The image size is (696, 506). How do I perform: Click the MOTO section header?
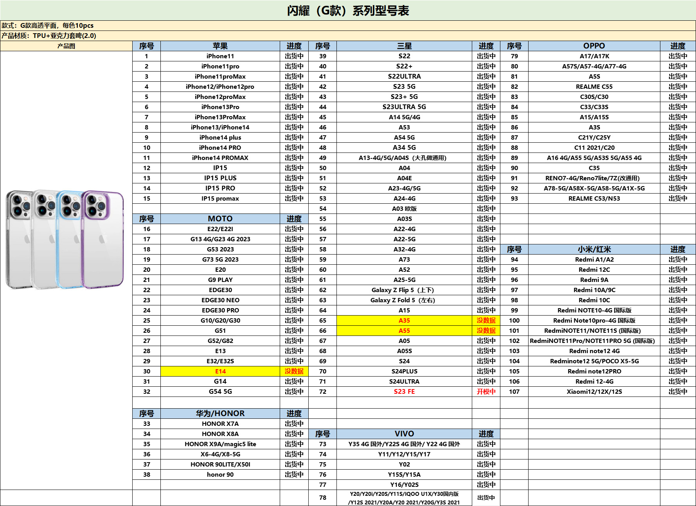(x=220, y=219)
